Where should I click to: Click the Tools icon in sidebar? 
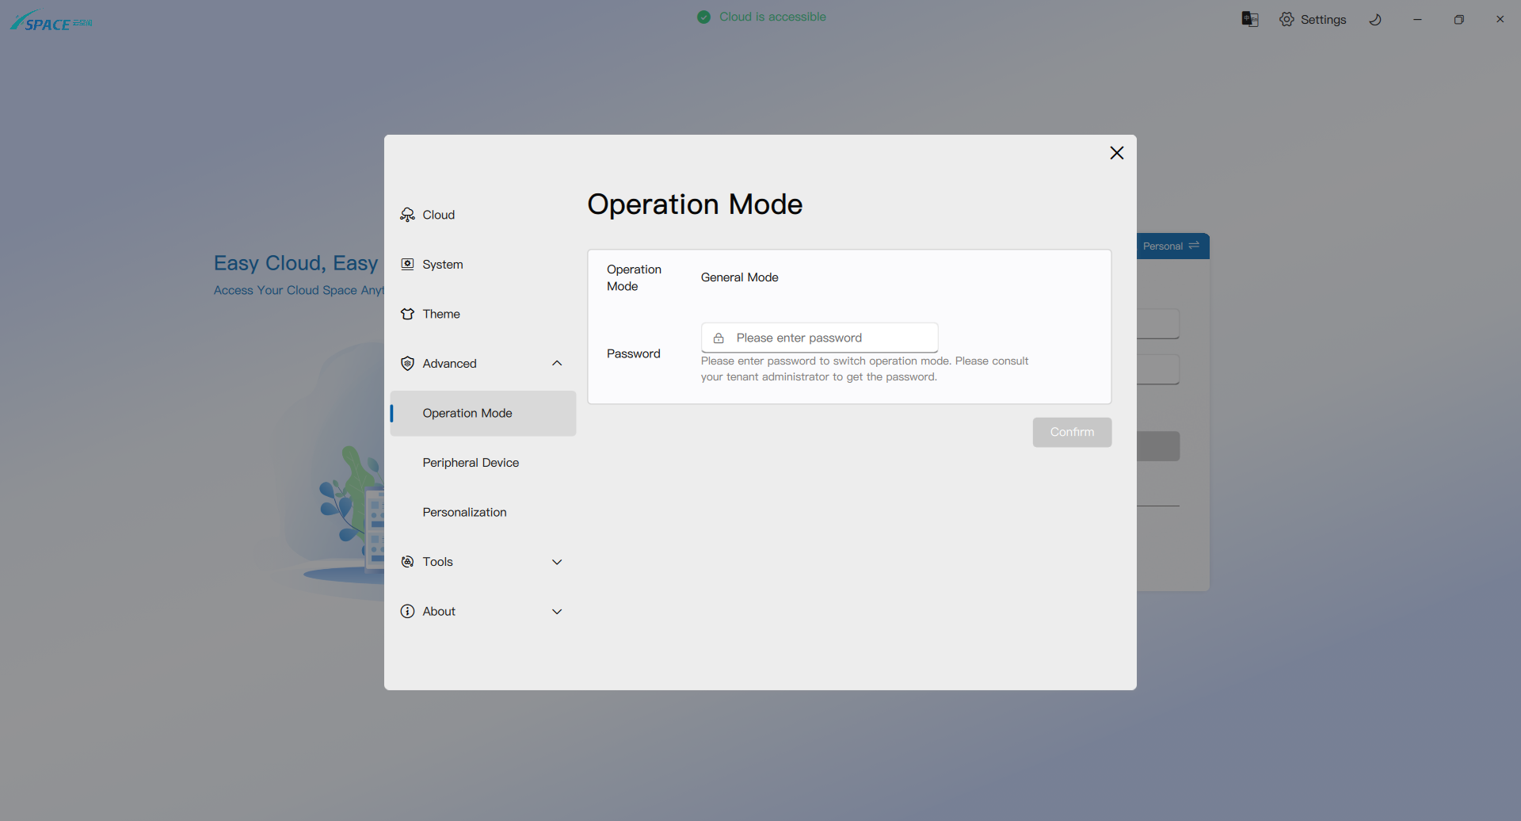pos(407,562)
